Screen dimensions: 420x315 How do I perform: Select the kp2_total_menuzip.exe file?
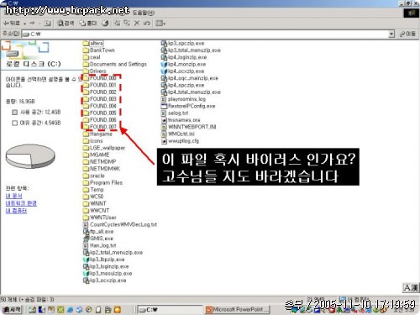(113, 252)
